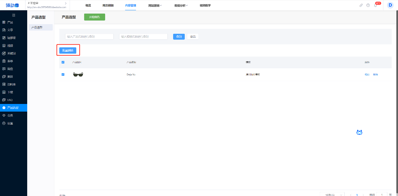Screen dimensions: 398x196
Task: Open the help question mark icon
Action: tap(368, 5)
